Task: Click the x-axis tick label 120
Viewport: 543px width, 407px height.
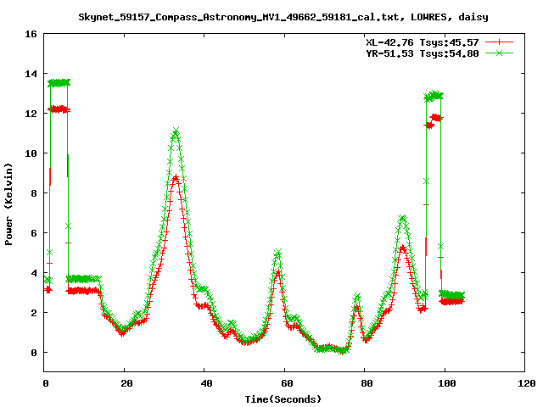Action: 527,383
